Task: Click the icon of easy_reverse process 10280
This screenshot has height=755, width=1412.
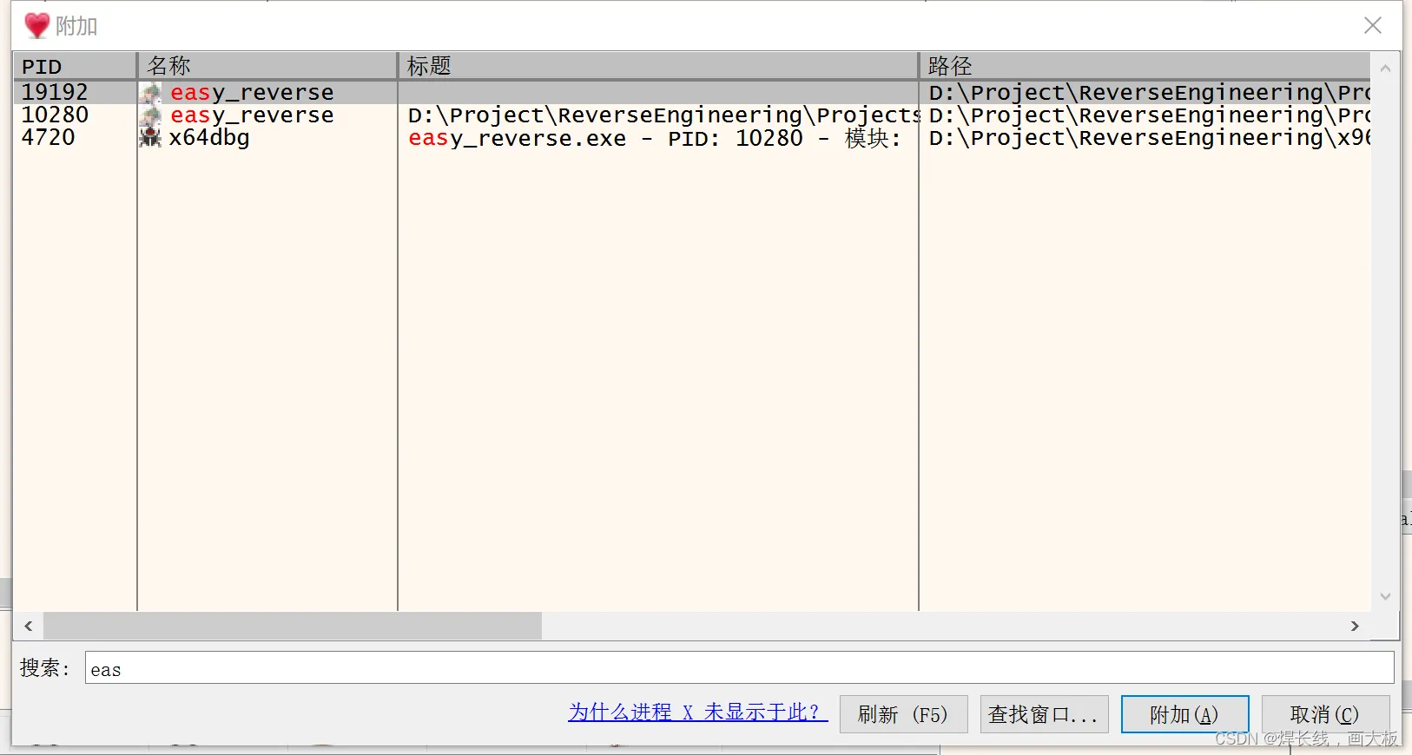Action: (x=152, y=115)
